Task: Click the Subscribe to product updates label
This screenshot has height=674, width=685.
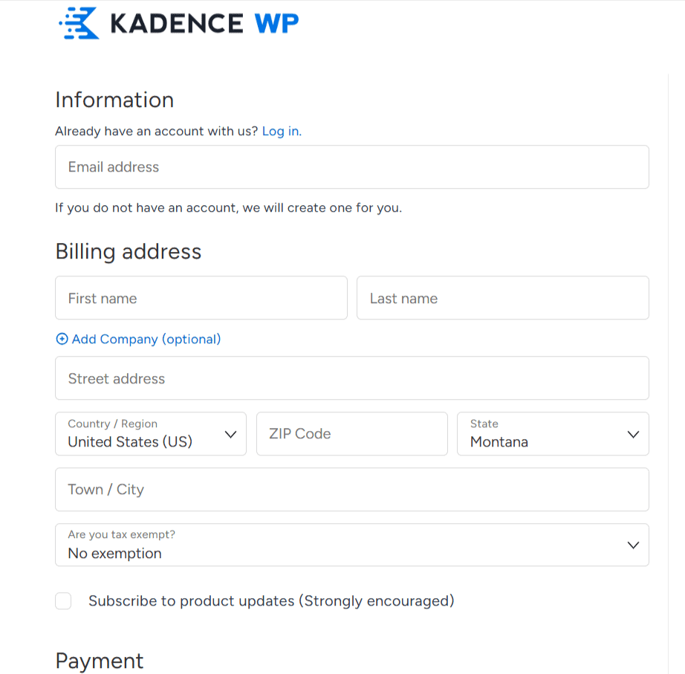Action: (x=271, y=601)
